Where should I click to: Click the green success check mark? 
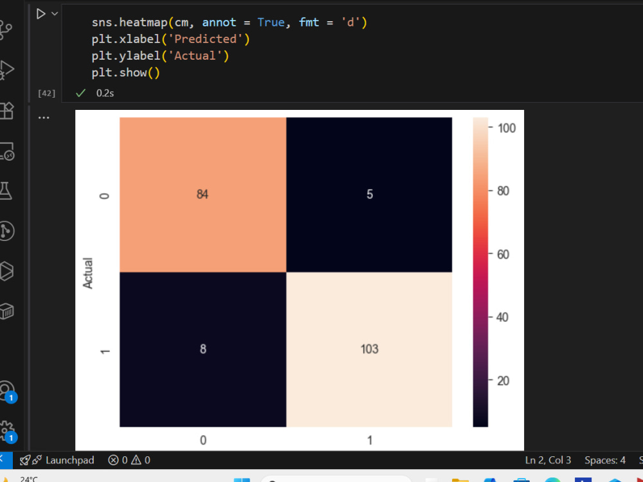coord(81,93)
